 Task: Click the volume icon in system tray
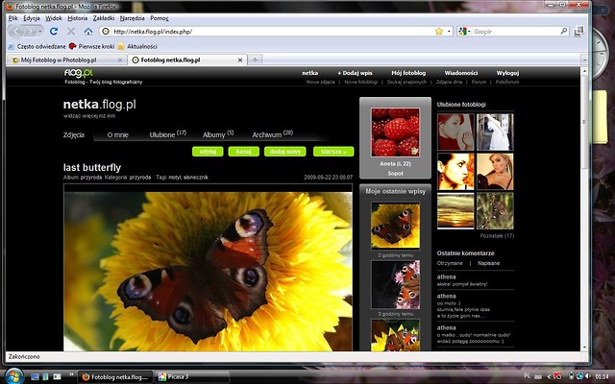click(587, 376)
